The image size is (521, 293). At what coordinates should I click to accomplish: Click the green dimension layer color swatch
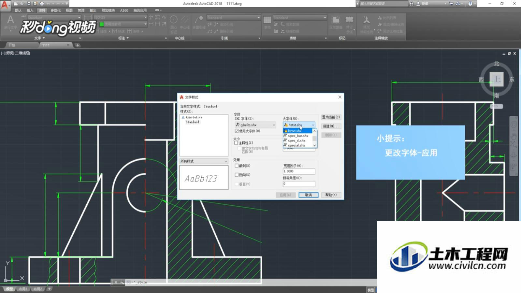point(102,24)
